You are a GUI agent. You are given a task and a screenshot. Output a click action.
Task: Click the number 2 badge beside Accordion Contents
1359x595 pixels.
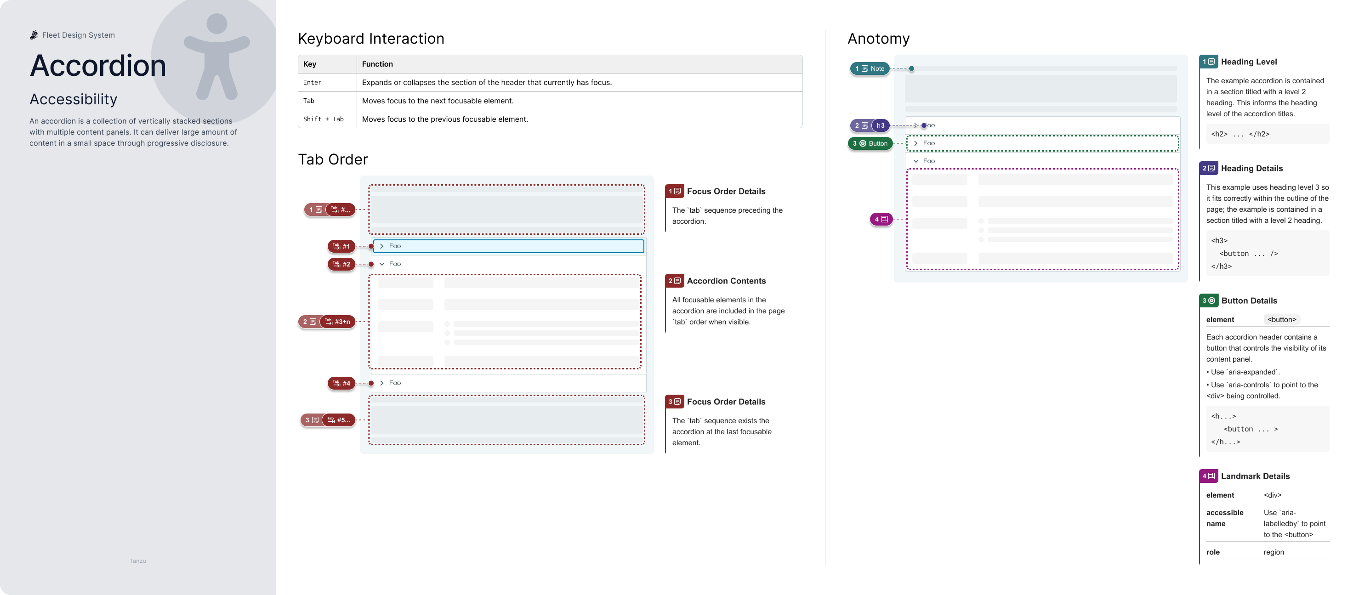point(675,281)
